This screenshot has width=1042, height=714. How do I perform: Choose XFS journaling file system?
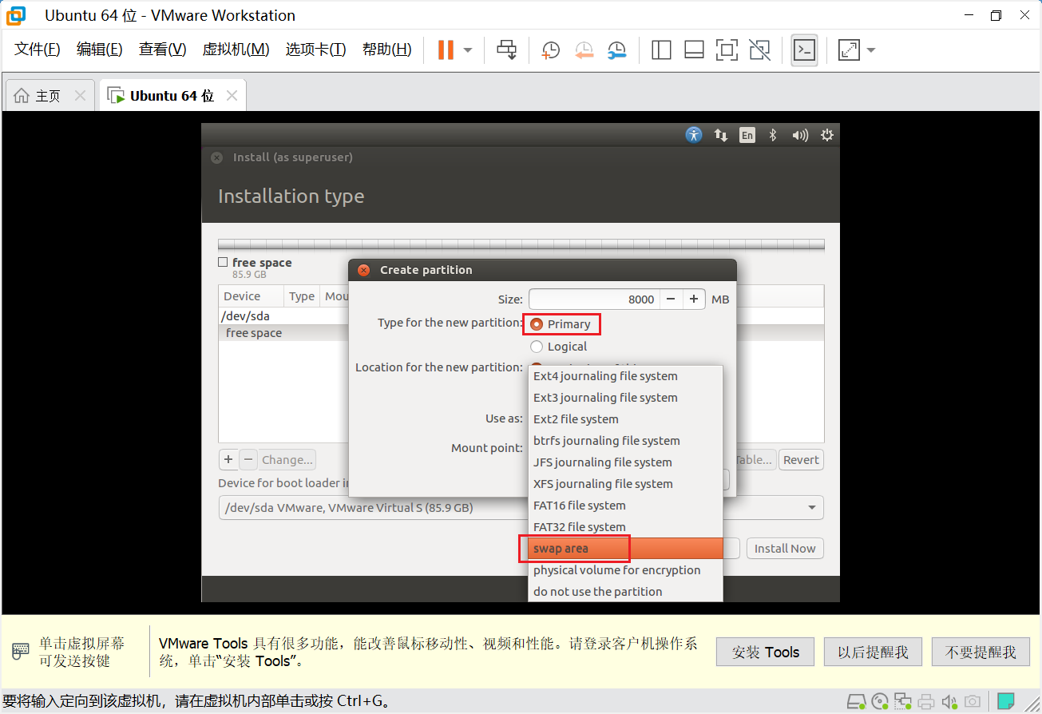tap(625, 484)
